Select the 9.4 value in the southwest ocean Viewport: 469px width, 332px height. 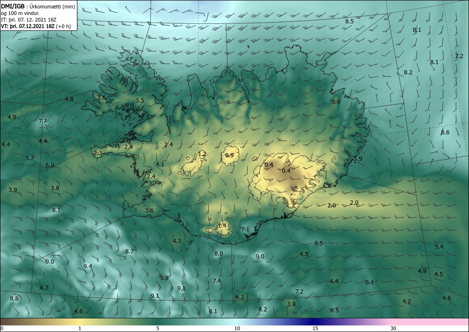[x=88, y=266]
